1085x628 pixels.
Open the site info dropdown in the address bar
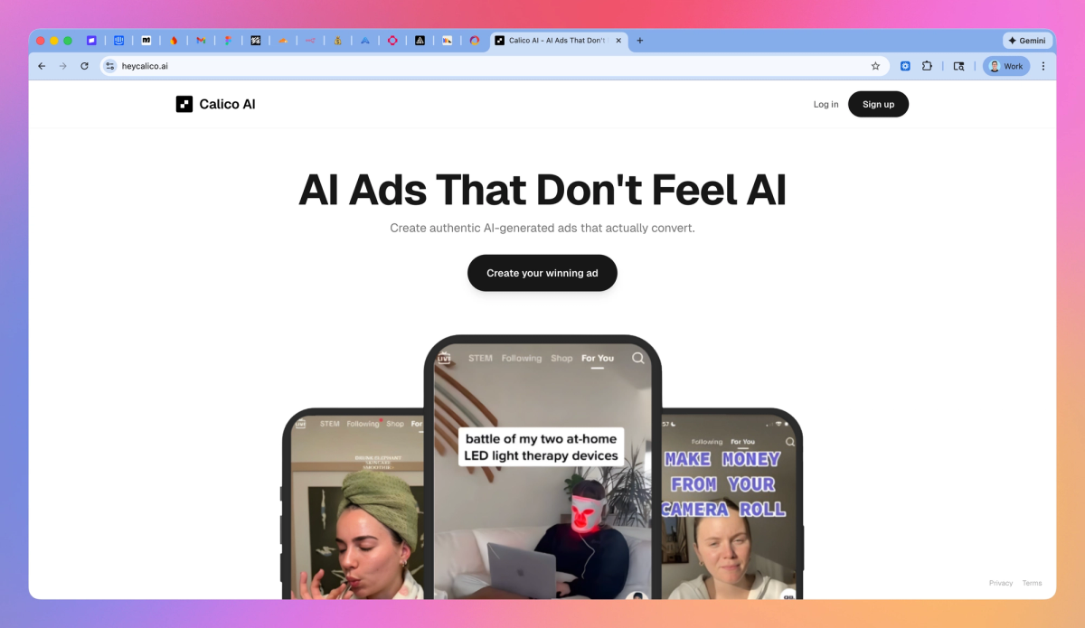(x=108, y=66)
